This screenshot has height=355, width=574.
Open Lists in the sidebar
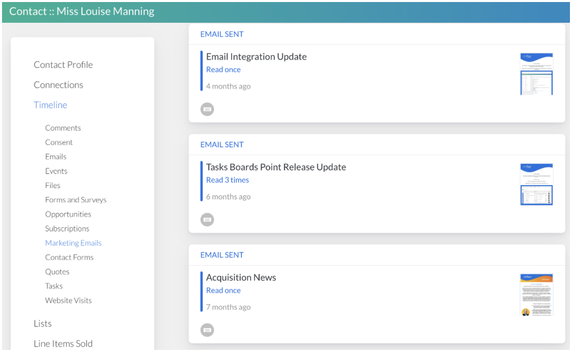pos(43,324)
